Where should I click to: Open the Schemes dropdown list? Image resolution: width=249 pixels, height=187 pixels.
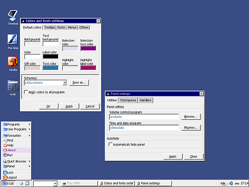(x=64, y=83)
